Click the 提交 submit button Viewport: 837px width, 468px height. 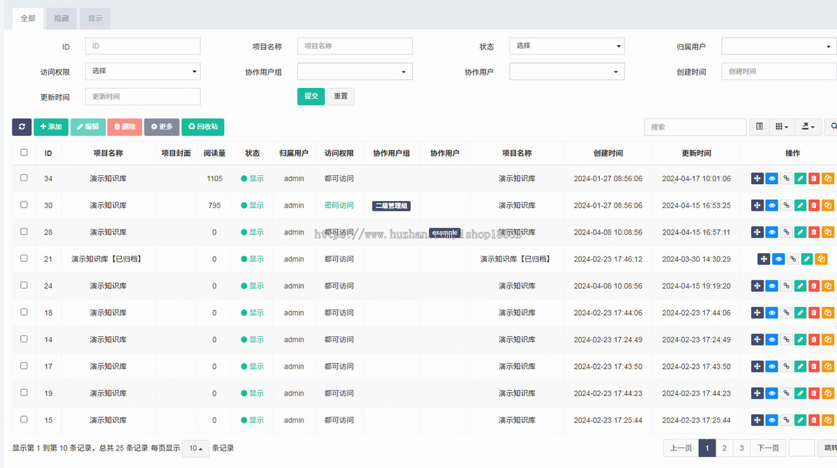tap(310, 97)
